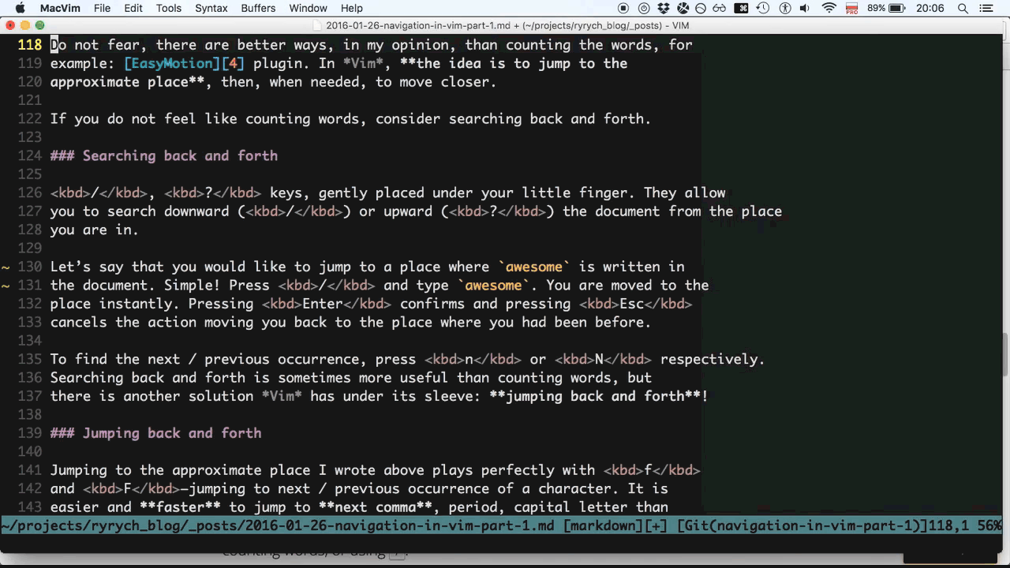Open the Tools menu
Viewport: 1010px width, 568px height.
pyautogui.click(x=168, y=9)
